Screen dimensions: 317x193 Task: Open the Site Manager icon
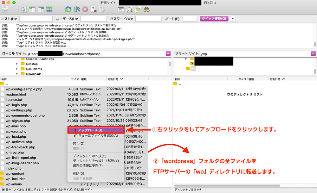5,9
